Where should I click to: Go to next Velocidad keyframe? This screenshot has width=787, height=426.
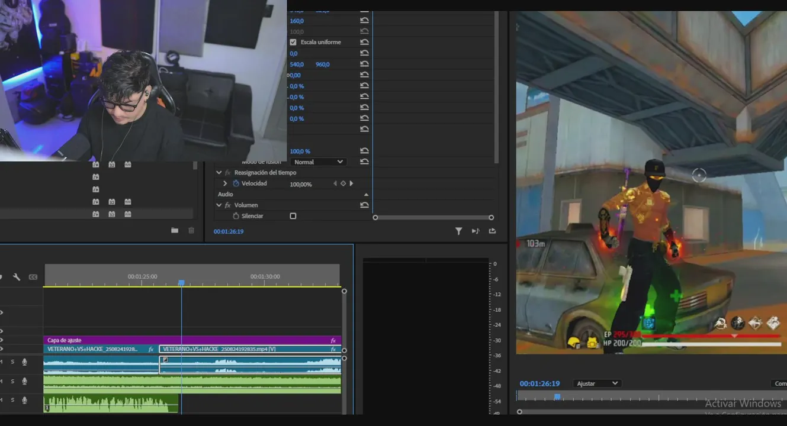[351, 183]
